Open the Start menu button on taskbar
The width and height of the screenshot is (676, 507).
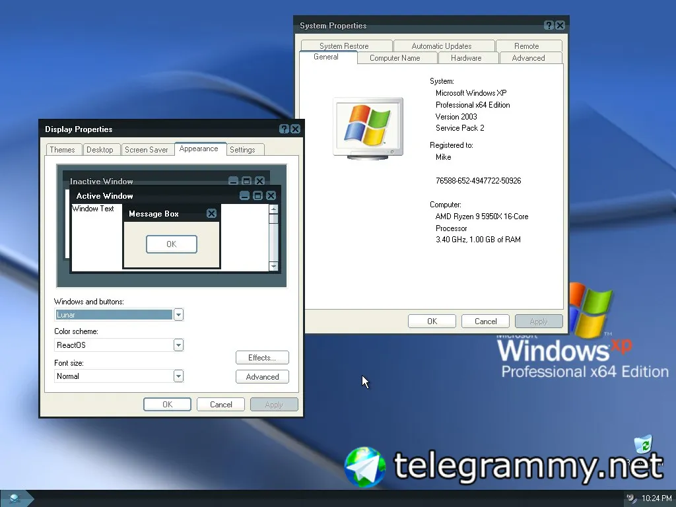pos(16,498)
